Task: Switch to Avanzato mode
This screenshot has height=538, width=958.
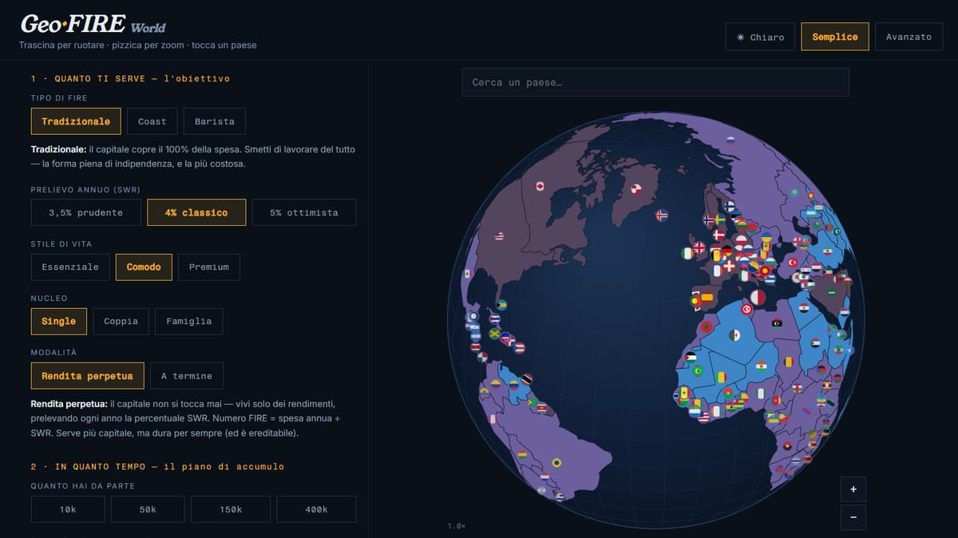Action: tap(909, 37)
